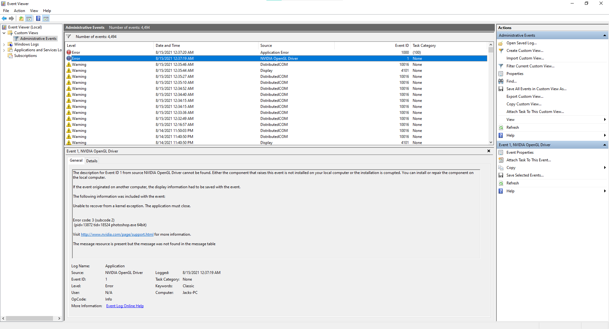The width and height of the screenshot is (609, 329).
Task: Close the event preview pane
Action: pyautogui.click(x=489, y=151)
